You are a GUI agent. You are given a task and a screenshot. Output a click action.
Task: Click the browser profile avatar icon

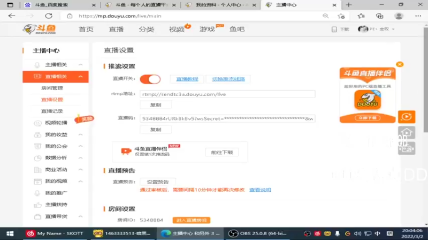coord(399,16)
